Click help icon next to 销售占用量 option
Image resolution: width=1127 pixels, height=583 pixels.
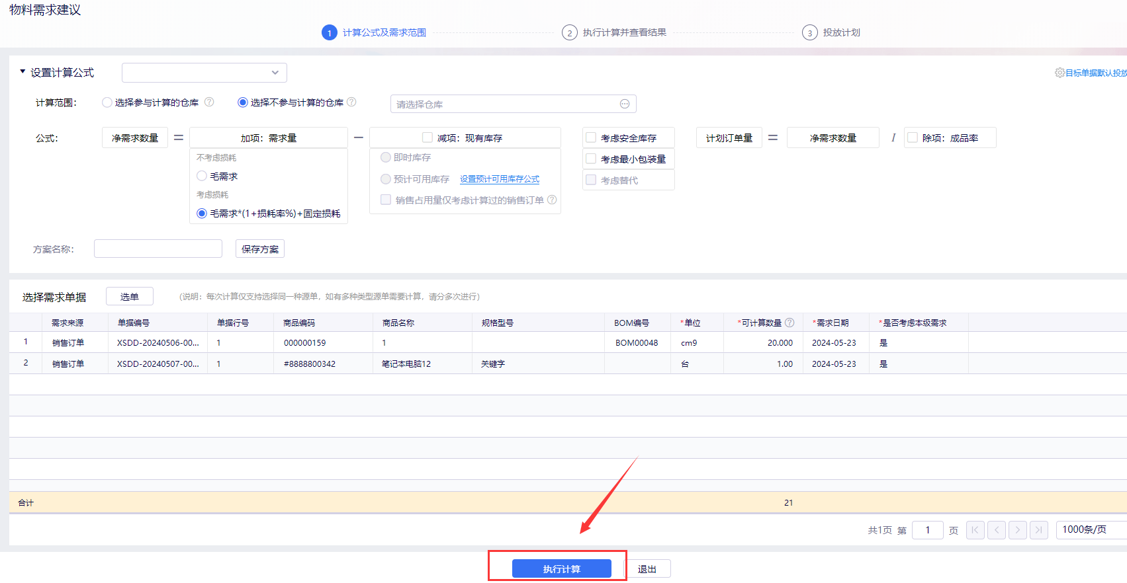coord(552,200)
